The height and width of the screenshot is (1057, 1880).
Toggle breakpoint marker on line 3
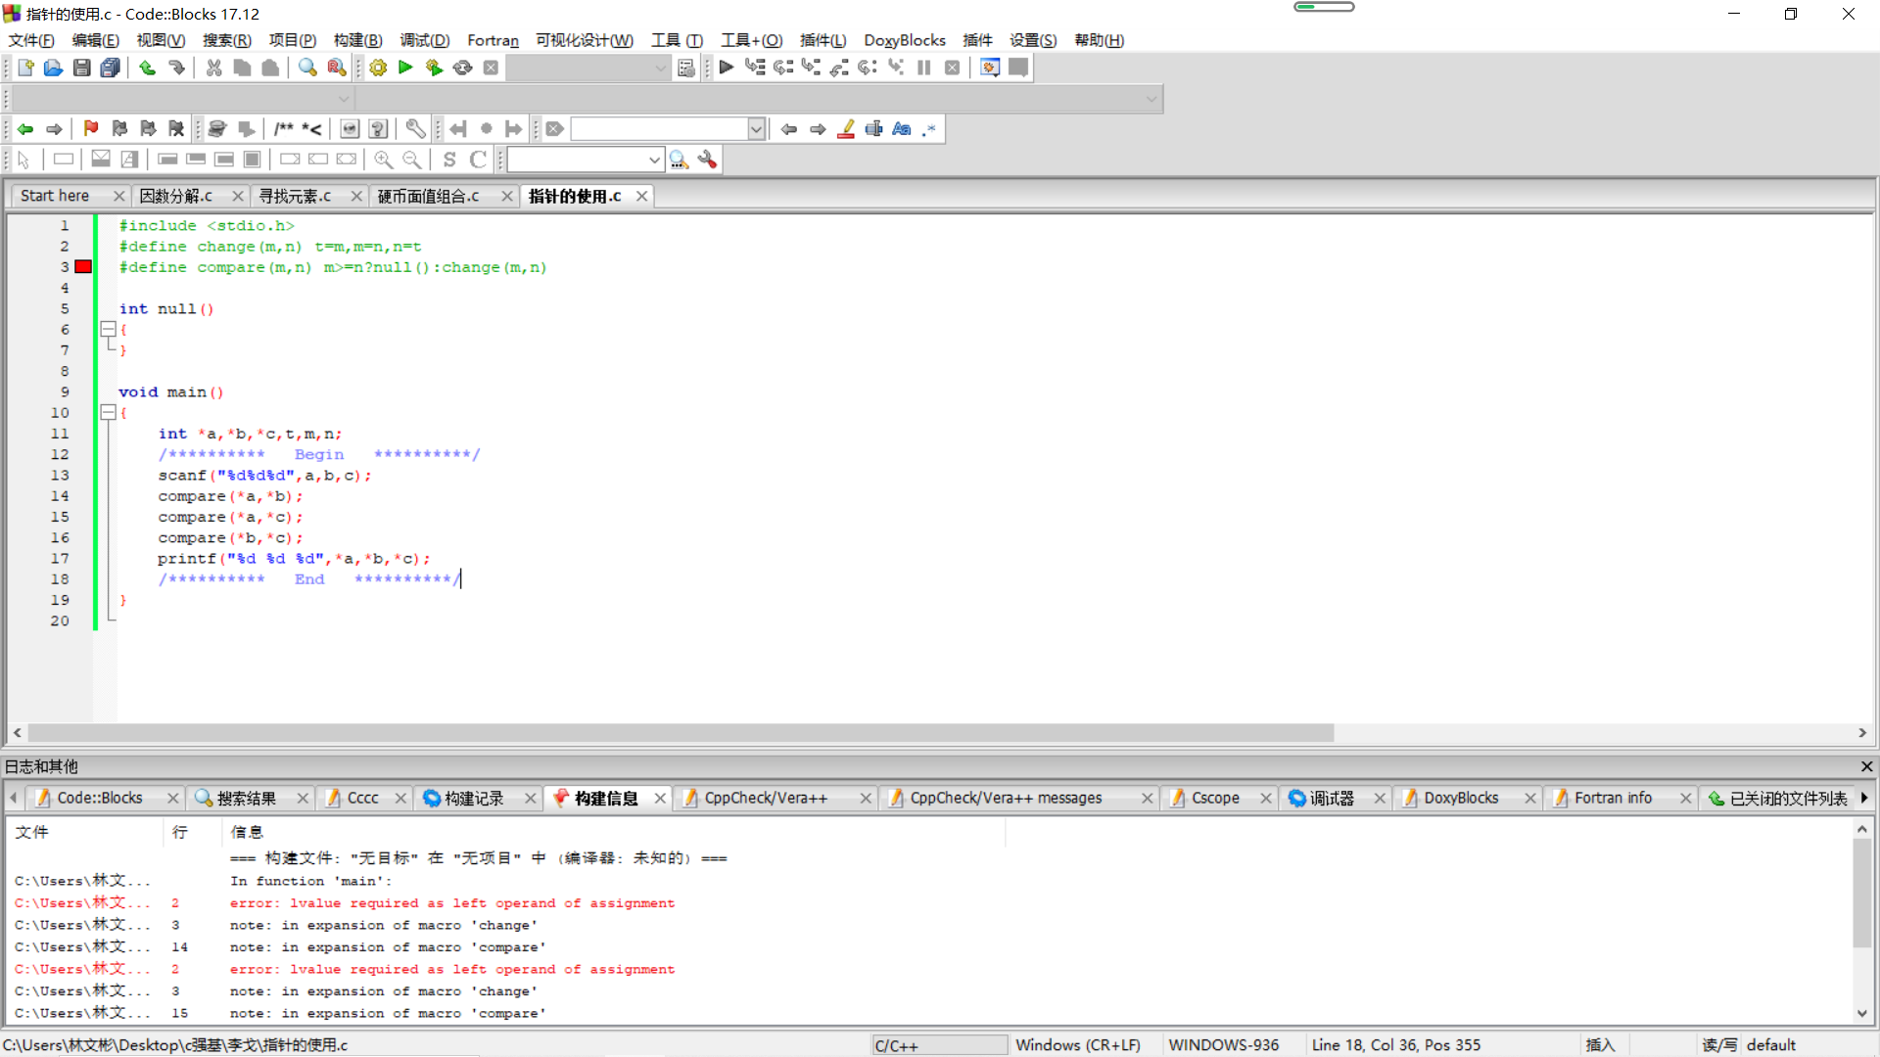[x=83, y=266]
